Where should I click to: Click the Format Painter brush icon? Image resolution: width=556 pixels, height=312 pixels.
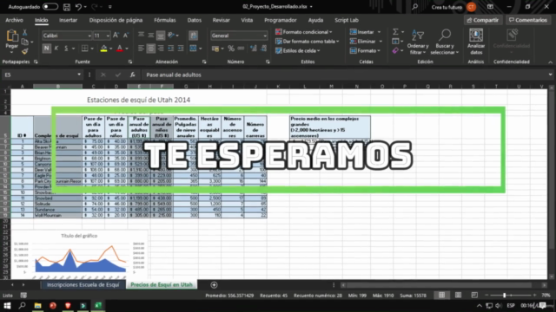pyautogui.click(x=25, y=52)
